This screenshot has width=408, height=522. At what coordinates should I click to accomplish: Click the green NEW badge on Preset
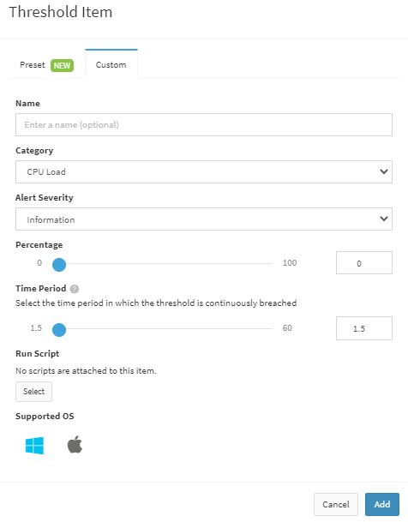[x=62, y=65]
